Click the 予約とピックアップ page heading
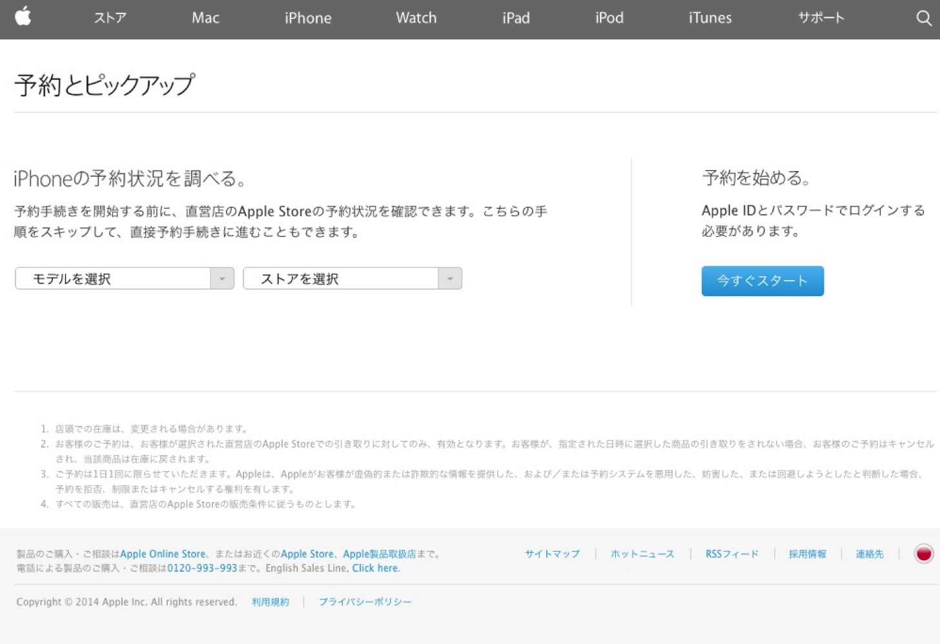Screen dimensions: 940x644 pyautogui.click(x=105, y=85)
